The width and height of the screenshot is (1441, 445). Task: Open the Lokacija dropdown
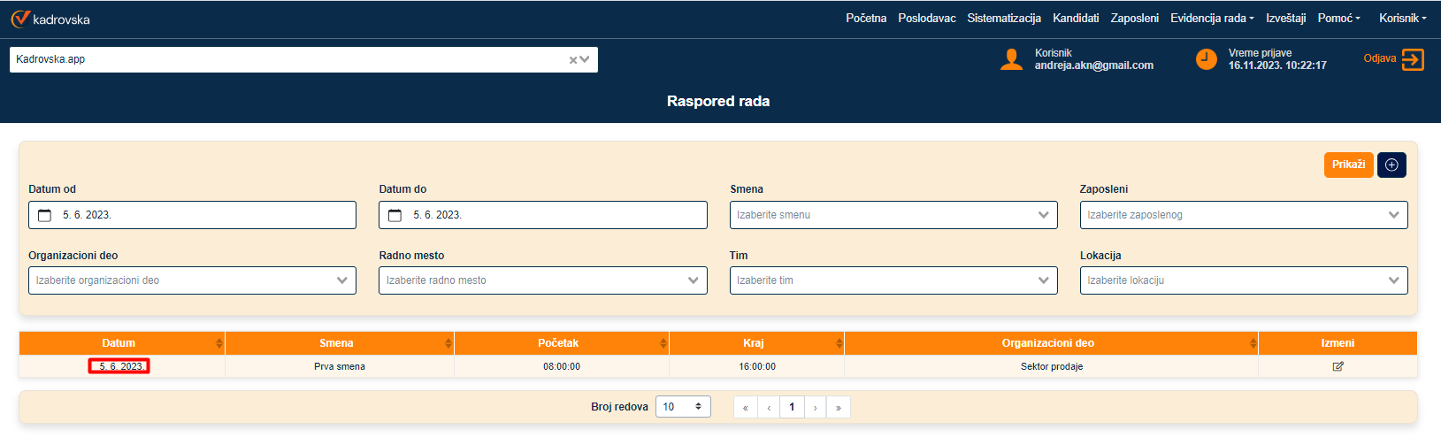coord(1243,280)
